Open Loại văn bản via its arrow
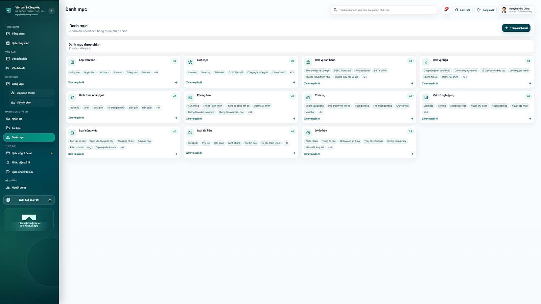Screen dimensions: 541x304 (x=176, y=82)
